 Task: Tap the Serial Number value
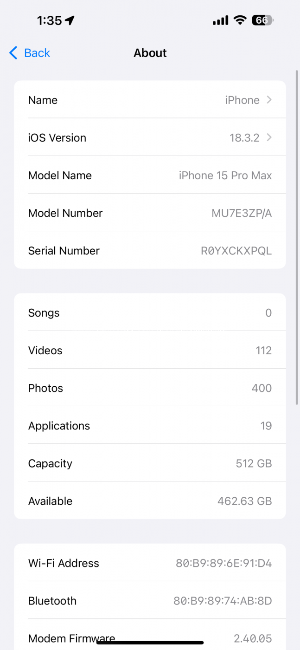click(236, 251)
